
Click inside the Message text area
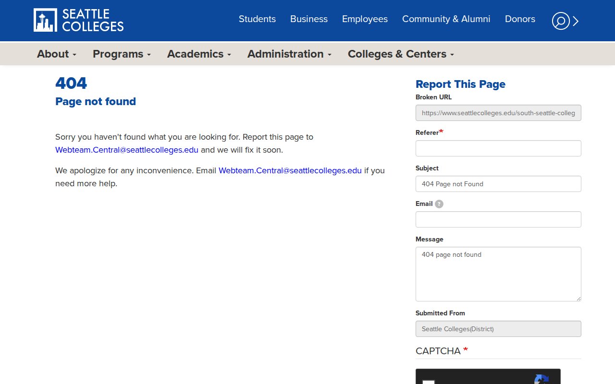pyautogui.click(x=498, y=274)
